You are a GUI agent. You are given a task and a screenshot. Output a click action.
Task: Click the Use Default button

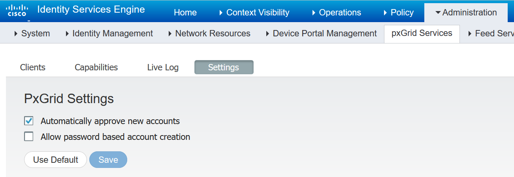tap(55, 160)
